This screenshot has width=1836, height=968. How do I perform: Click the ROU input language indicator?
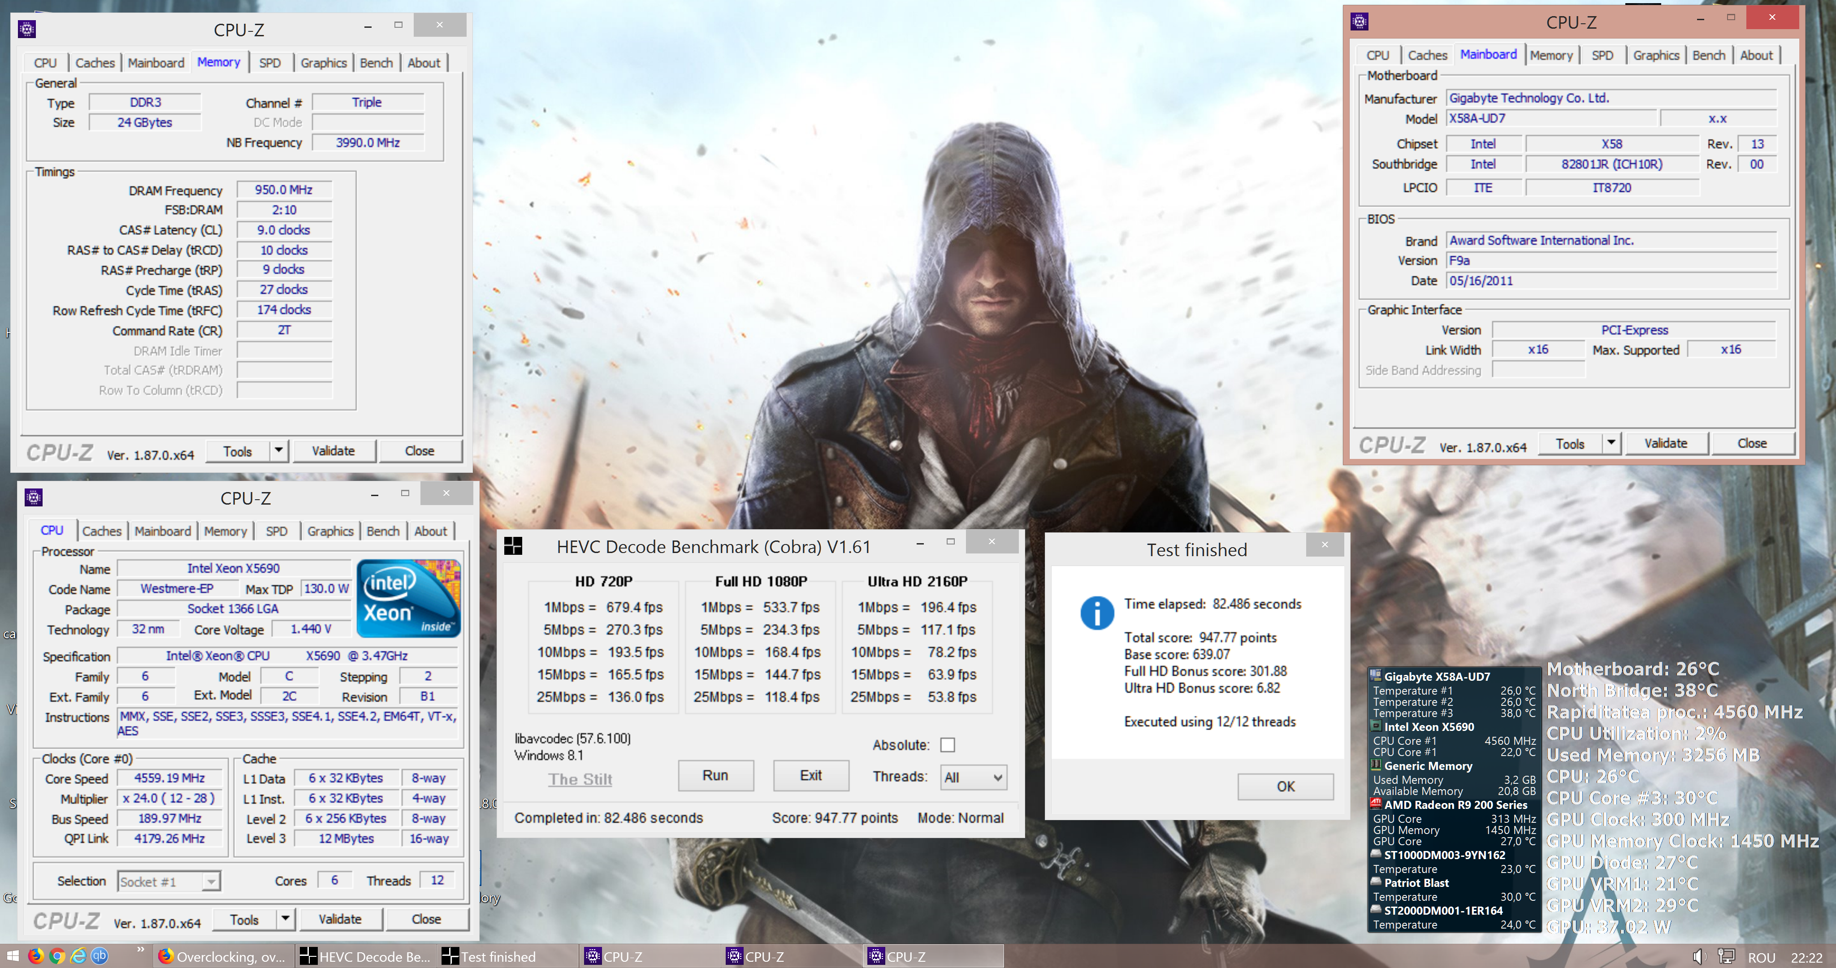click(x=1761, y=957)
